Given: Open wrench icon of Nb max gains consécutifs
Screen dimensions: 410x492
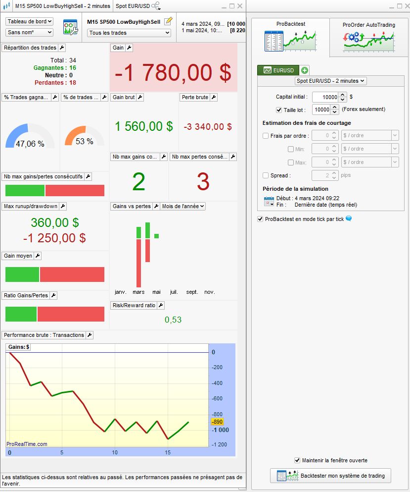Looking at the screenshot, I should 164,157.
